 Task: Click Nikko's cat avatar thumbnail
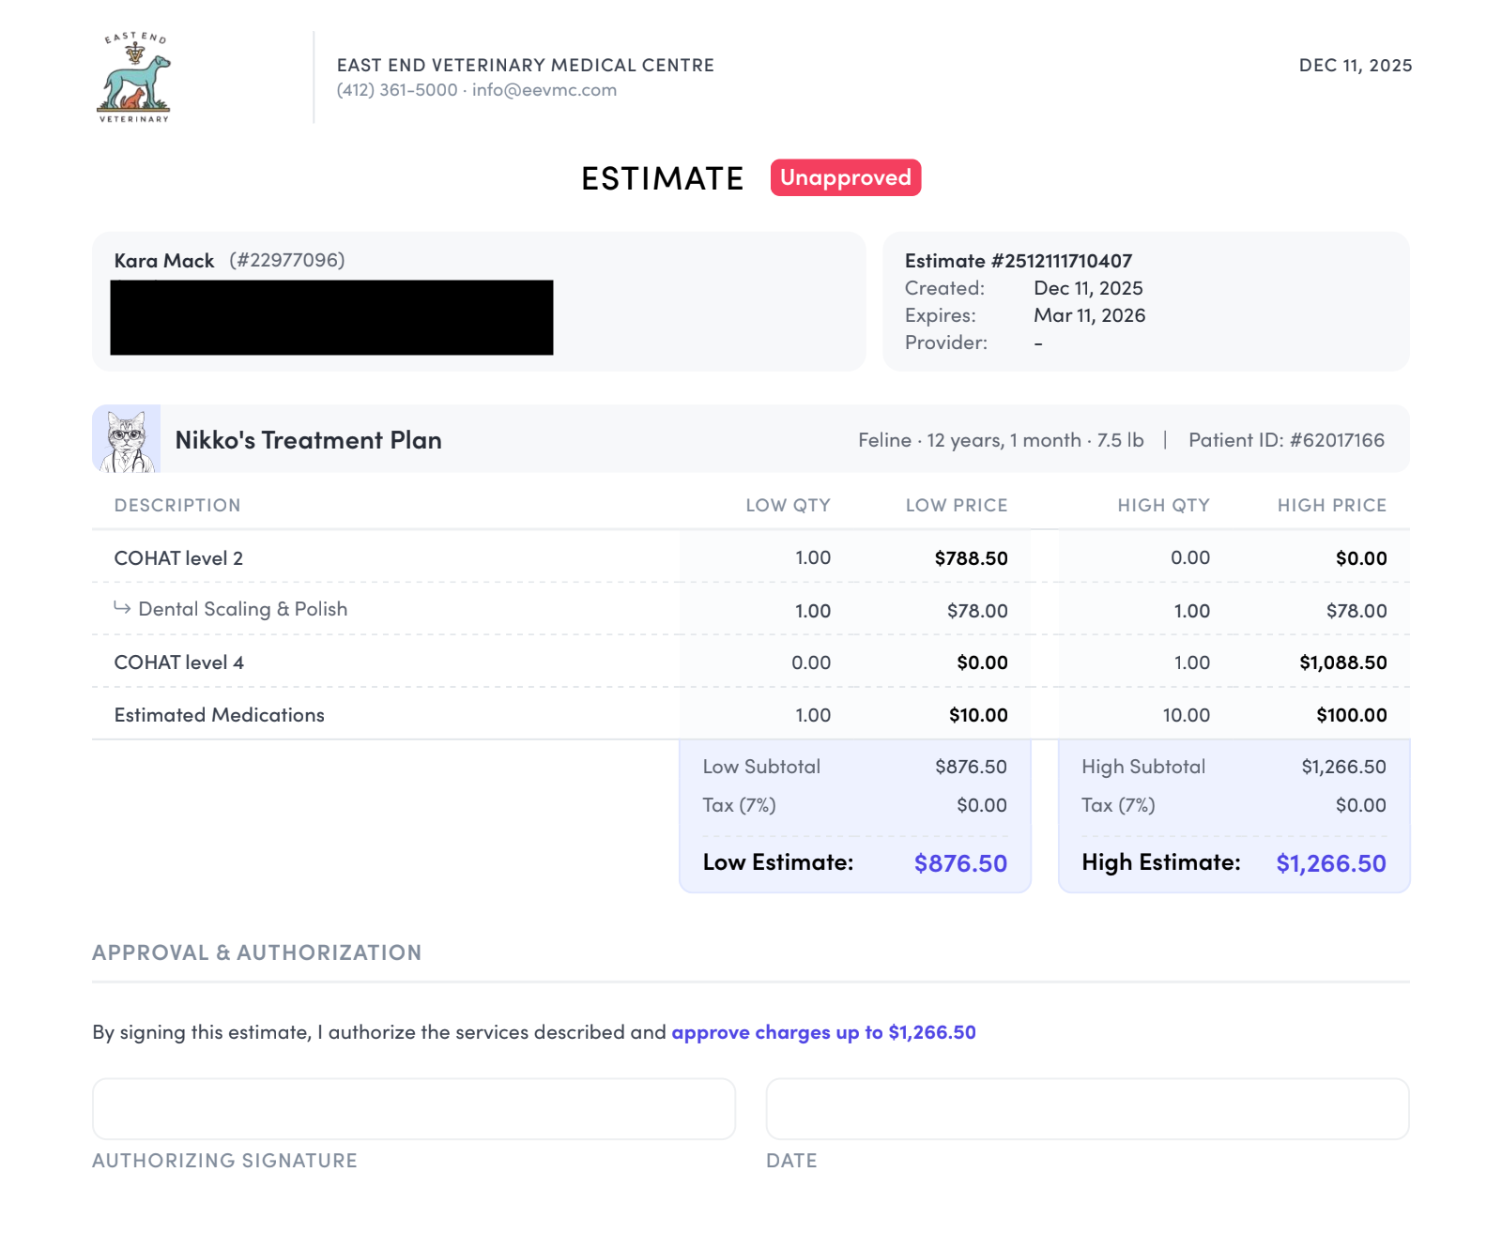pyautogui.click(x=127, y=439)
